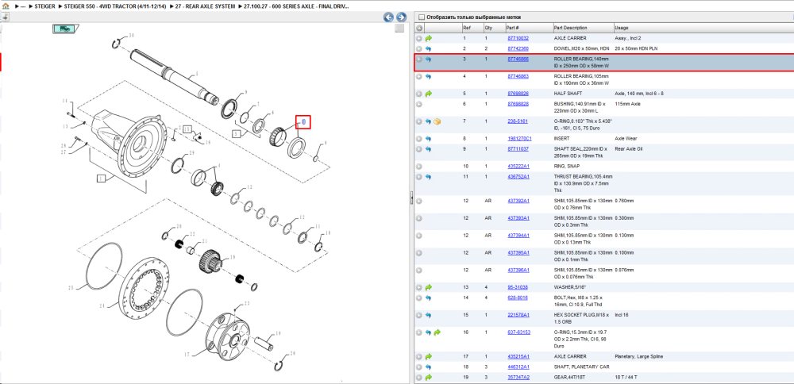This screenshot has width=794, height=384.
Task: Click the plus icon on the SHIM 437392A1 row
Action: click(x=419, y=201)
